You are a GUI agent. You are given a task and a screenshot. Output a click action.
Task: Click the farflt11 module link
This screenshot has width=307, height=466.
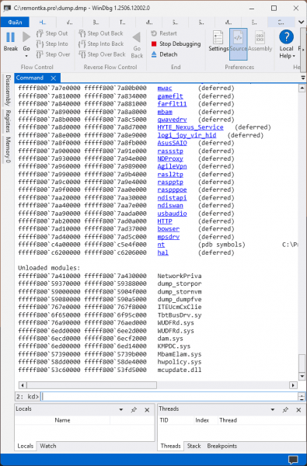pyautogui.click(x=172, y=104)
